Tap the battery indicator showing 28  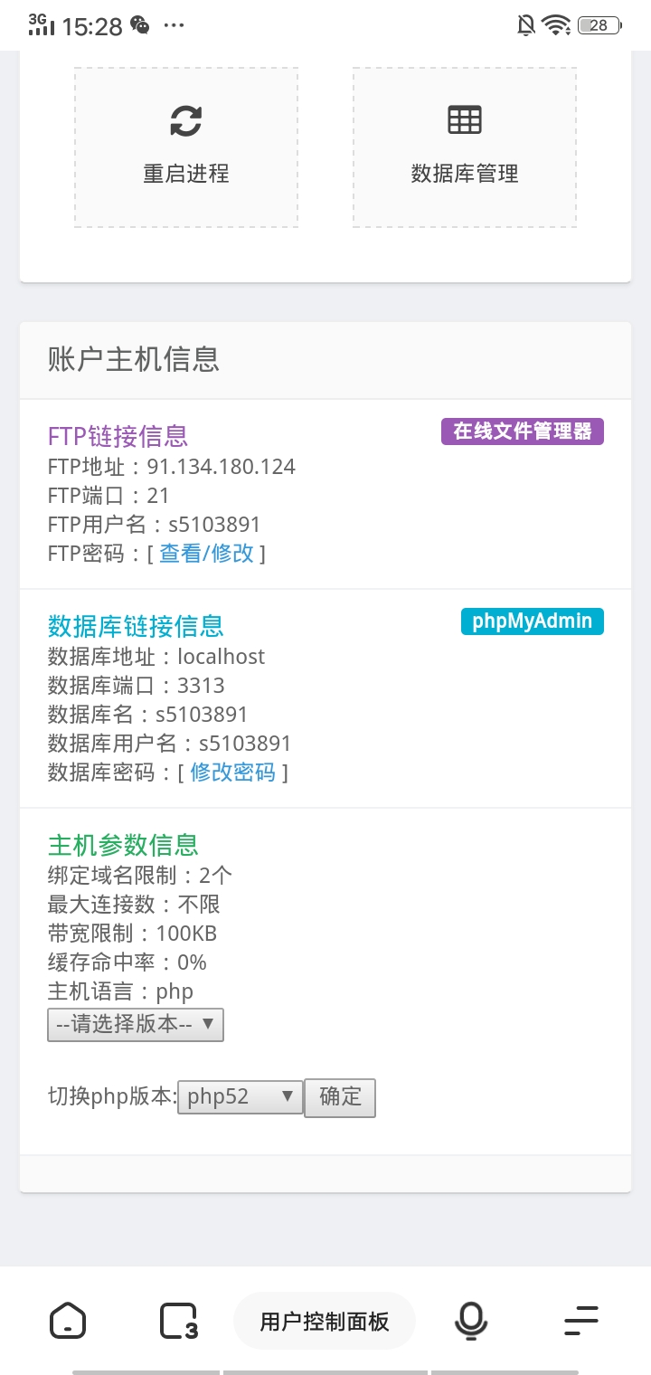tap(599, 25)
